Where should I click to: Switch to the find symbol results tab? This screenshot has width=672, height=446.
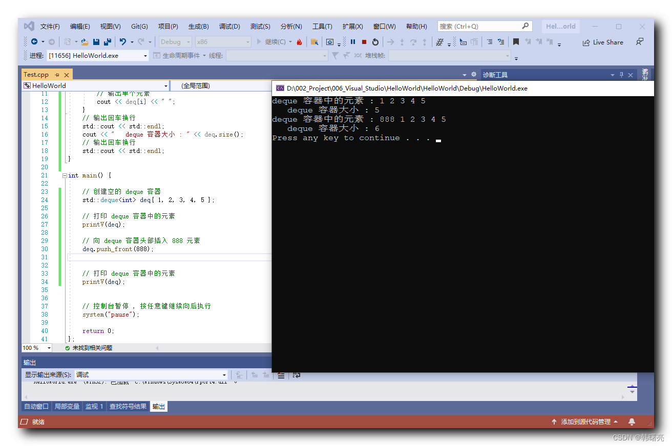point(128,407)
